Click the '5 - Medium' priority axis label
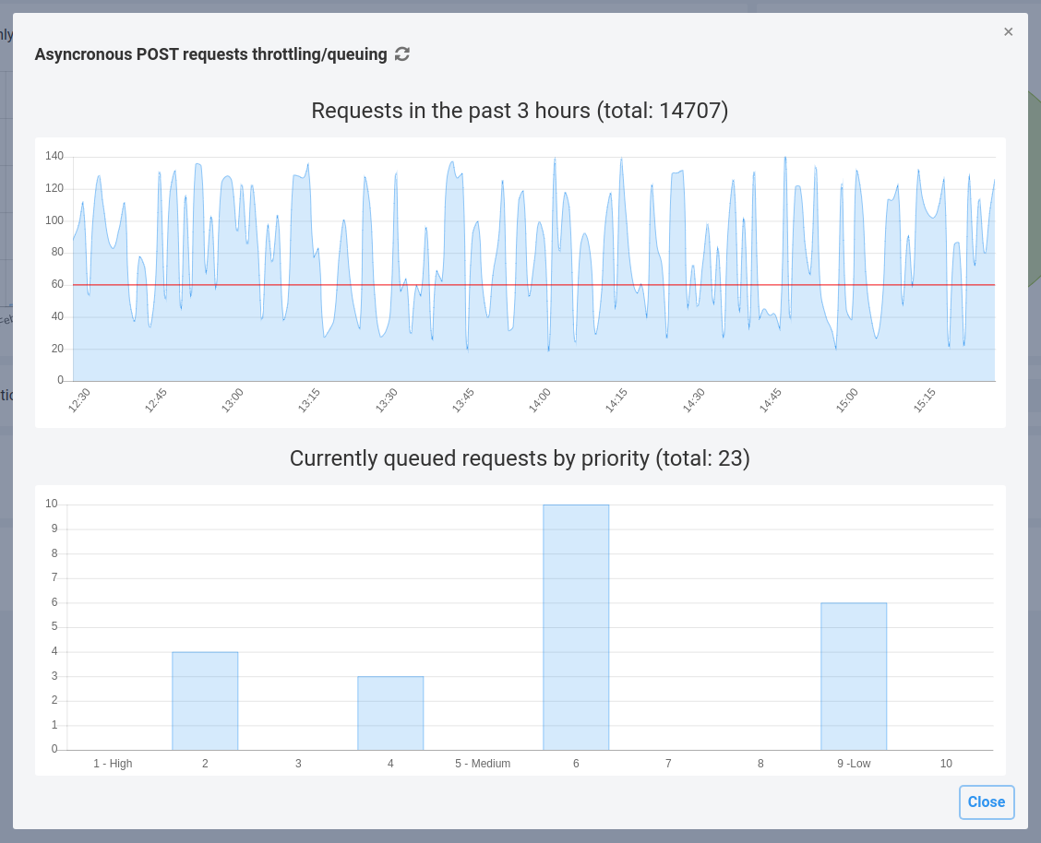This screenshot has width=1041, height=843. click(483, 764)
